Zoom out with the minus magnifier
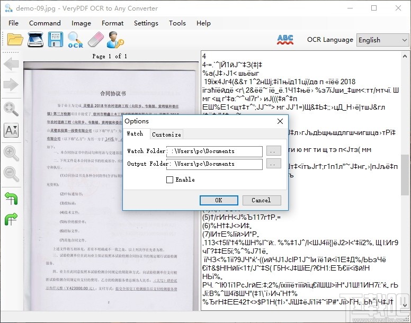This screenshot has height=323, width=411. click(x=11, y=174)
